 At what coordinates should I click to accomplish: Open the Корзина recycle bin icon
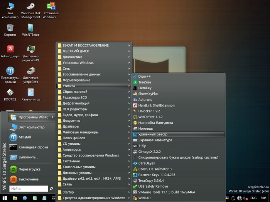click(x=10, y=30)
